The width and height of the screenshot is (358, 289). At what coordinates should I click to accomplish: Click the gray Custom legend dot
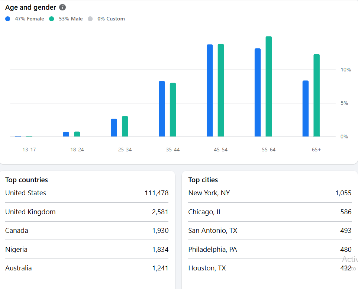tap(90, 19)
